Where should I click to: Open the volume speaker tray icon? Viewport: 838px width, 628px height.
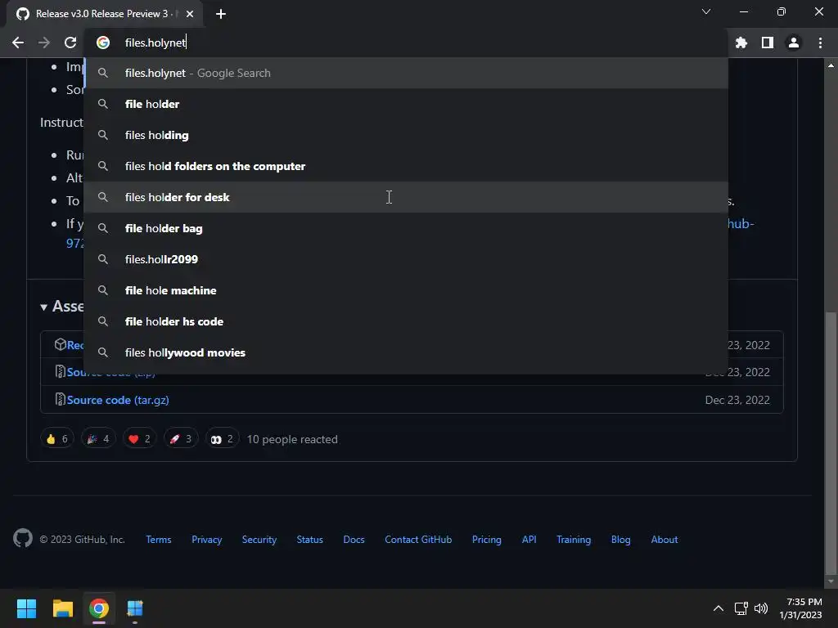(x=761, y=608)
